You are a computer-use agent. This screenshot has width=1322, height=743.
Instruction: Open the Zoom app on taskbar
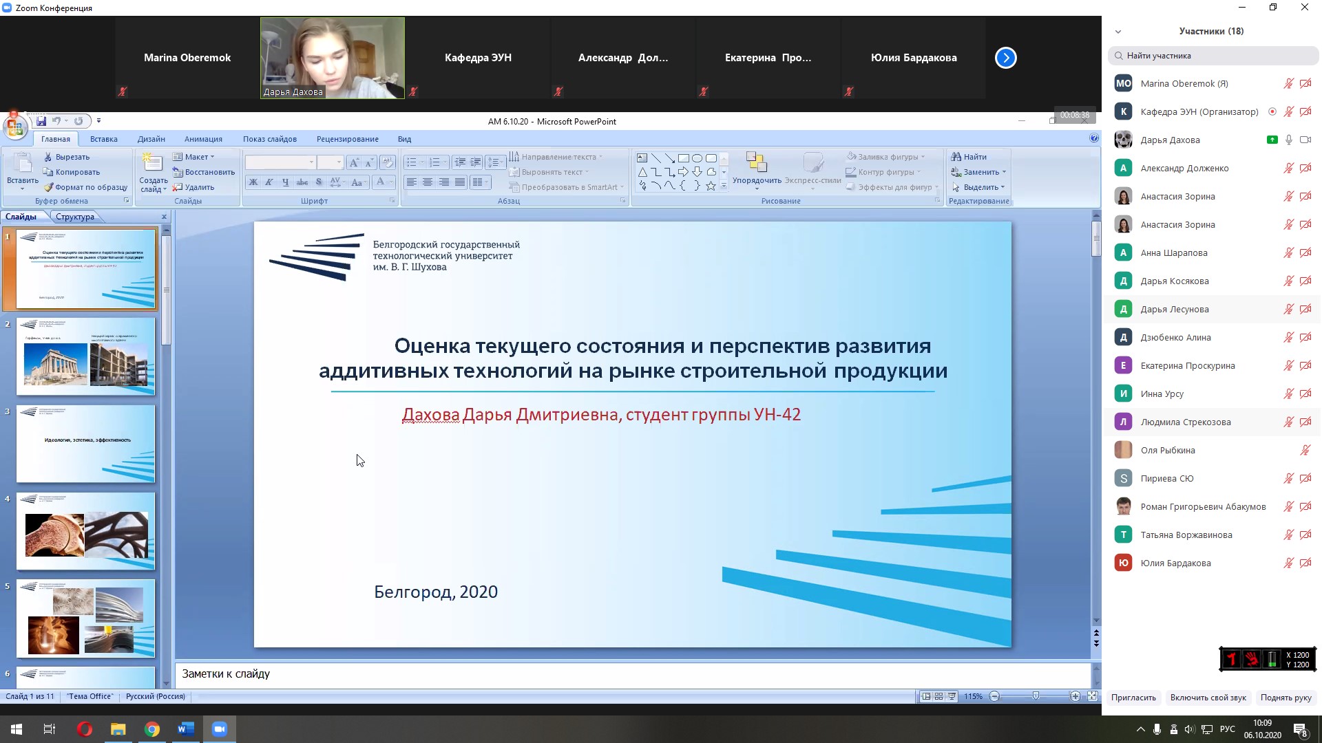pos(220,729)
